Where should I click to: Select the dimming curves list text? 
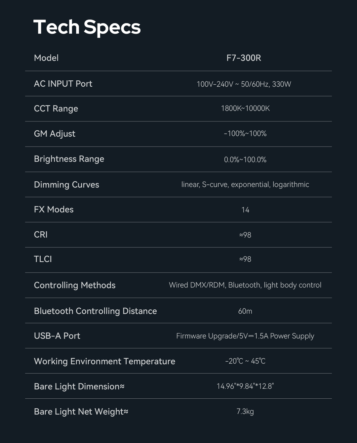pyautogui.click(x=245, y=185)
